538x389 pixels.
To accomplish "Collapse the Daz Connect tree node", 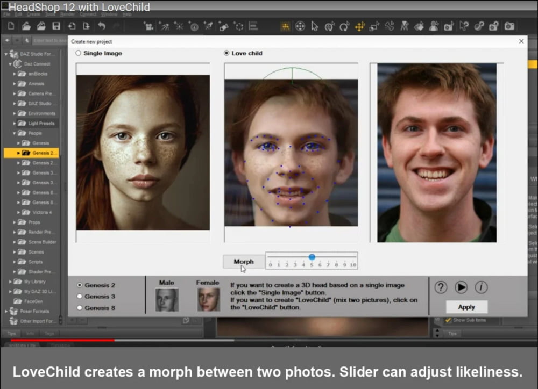I will pyautogui.click(x=10, y=64).
